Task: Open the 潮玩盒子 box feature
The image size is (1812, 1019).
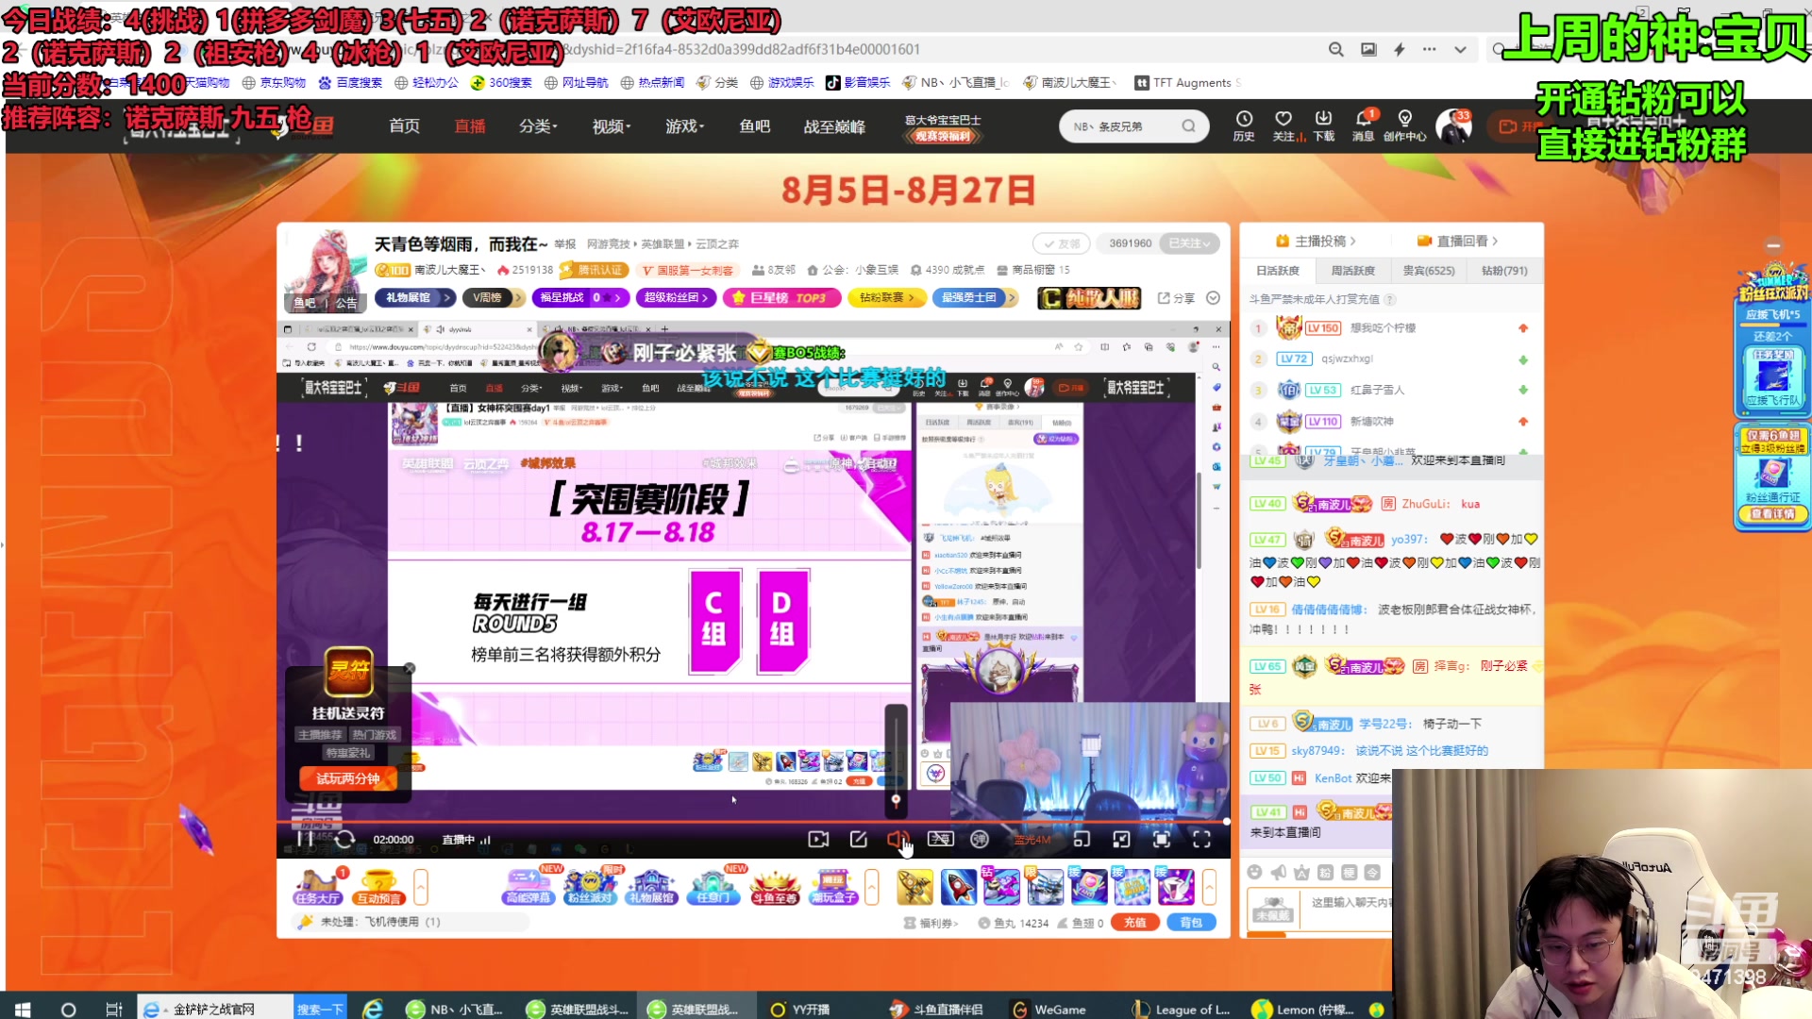Action: coord(836,887)
